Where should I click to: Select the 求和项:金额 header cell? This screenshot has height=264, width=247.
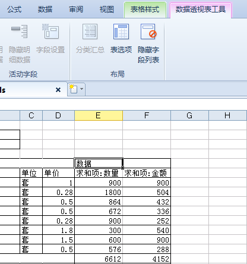[147, 173]
